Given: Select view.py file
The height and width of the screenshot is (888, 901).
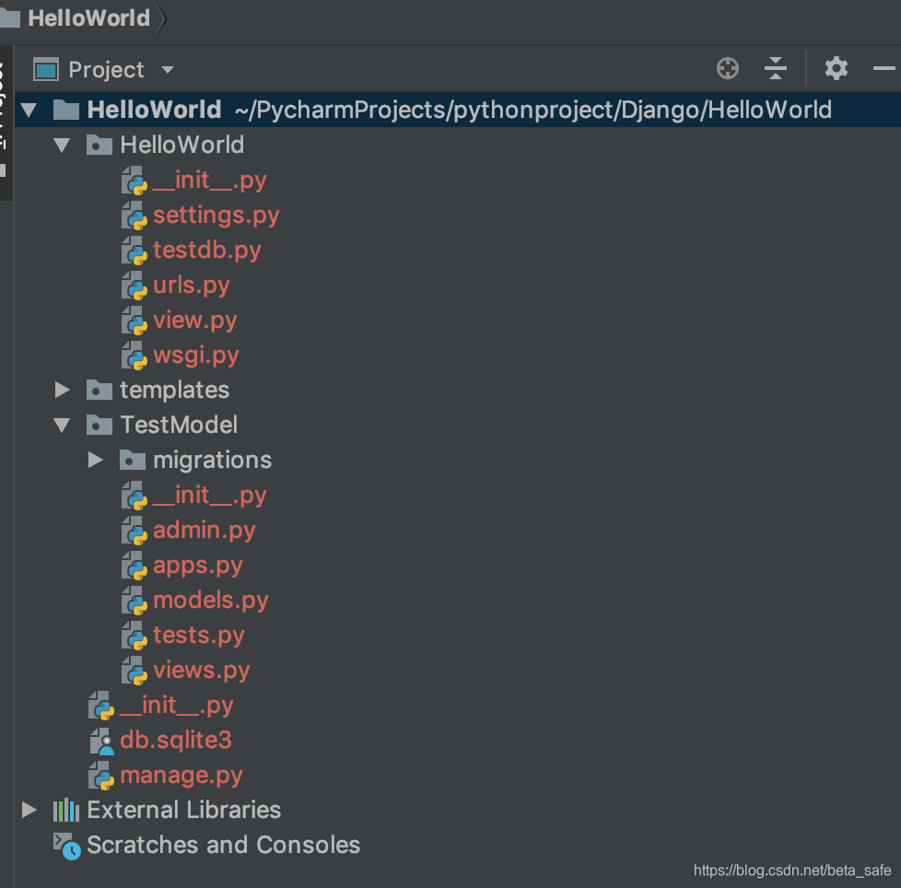Looking at the screenshot, I should click(194, 321).
